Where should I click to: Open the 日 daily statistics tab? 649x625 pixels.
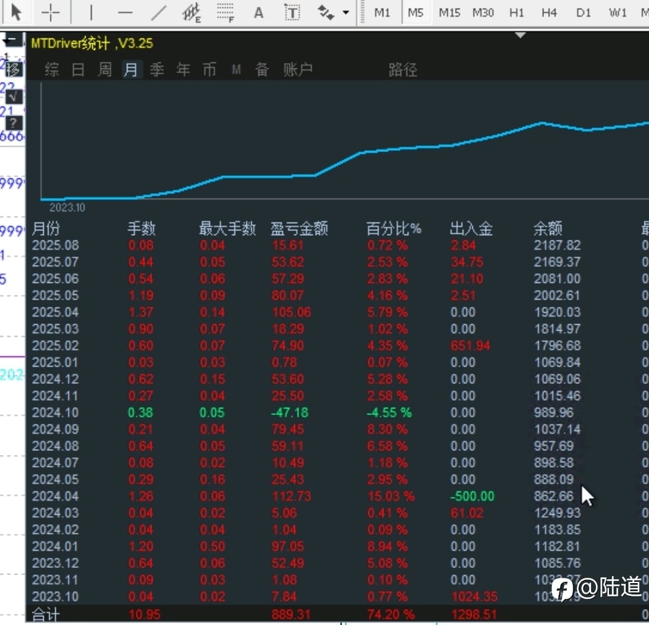tap(78, 70)
